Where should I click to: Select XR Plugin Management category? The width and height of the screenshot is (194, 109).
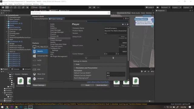pos(59,56)
